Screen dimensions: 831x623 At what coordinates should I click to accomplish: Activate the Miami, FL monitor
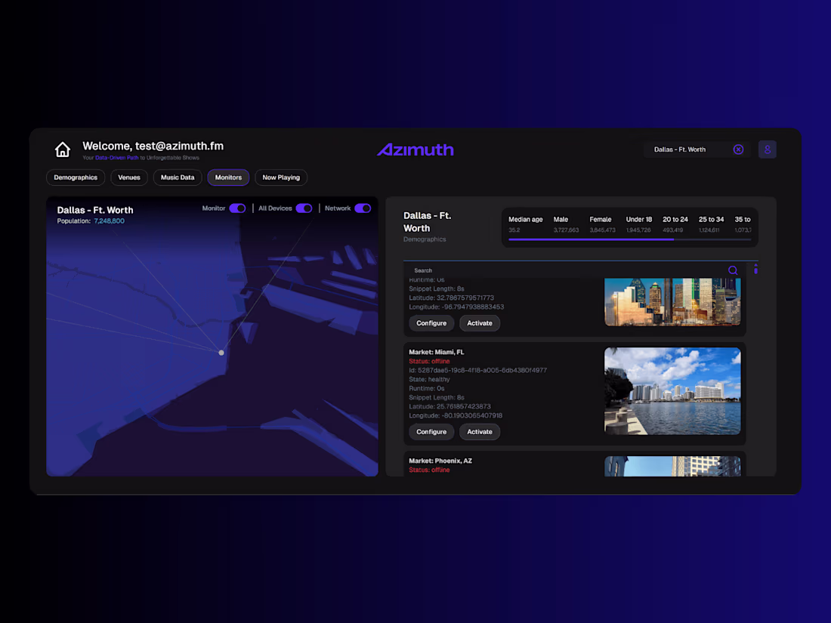click(x=480, y=431)
